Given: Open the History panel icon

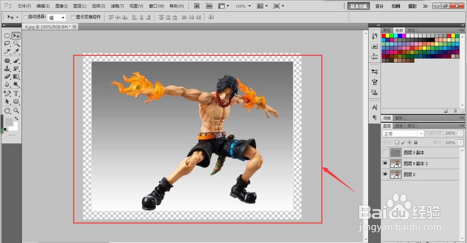Looking at the screenshot, I should pyautogui.click(x=375, y=36).
